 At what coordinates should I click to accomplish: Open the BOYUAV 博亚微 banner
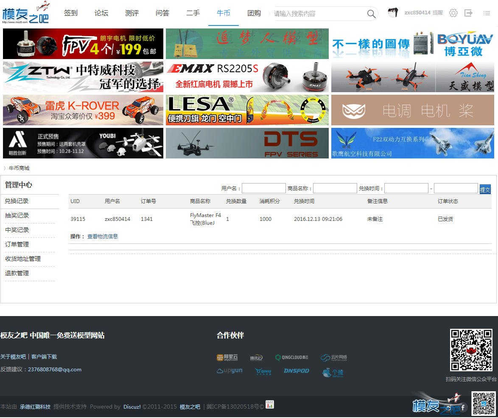pos(413,44)
